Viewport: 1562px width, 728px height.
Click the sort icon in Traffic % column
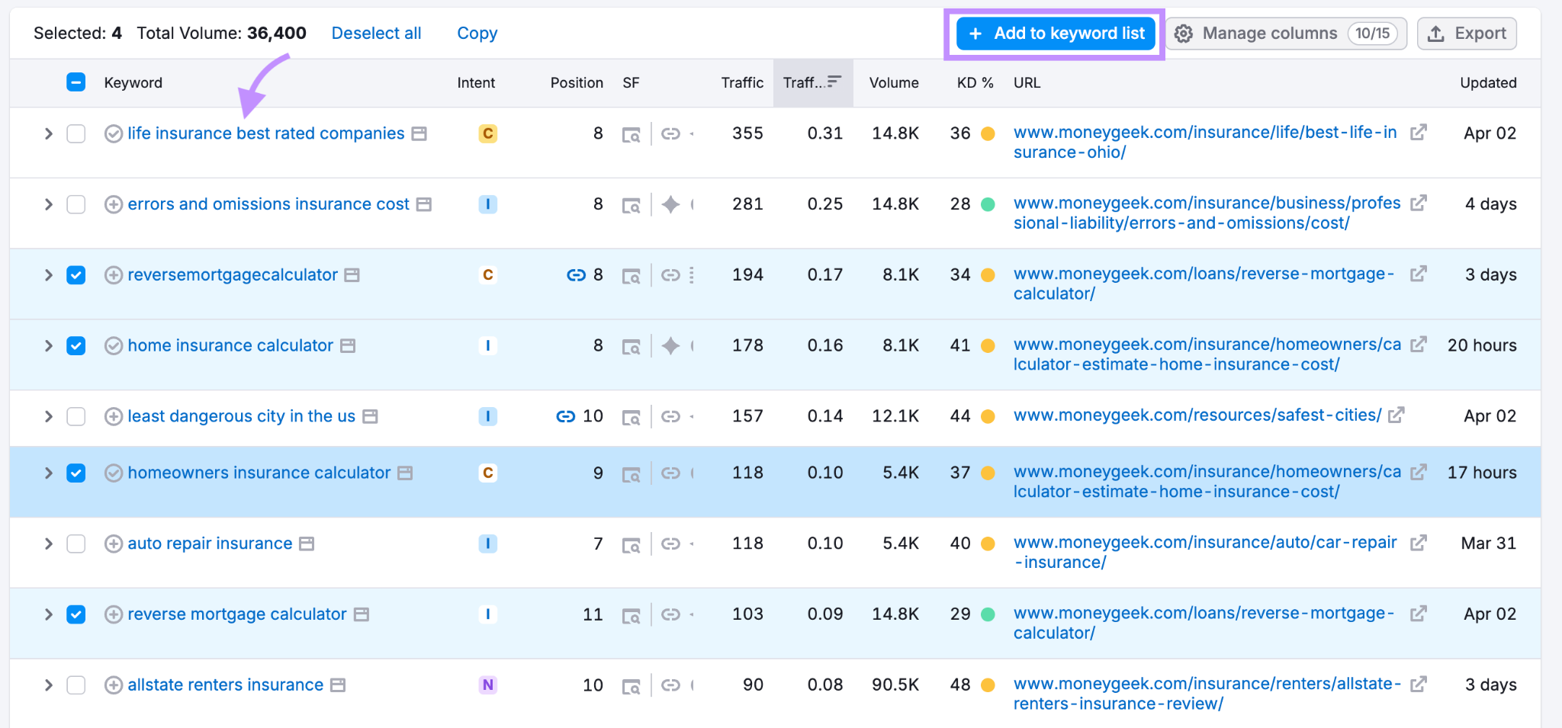click(834, 82)
